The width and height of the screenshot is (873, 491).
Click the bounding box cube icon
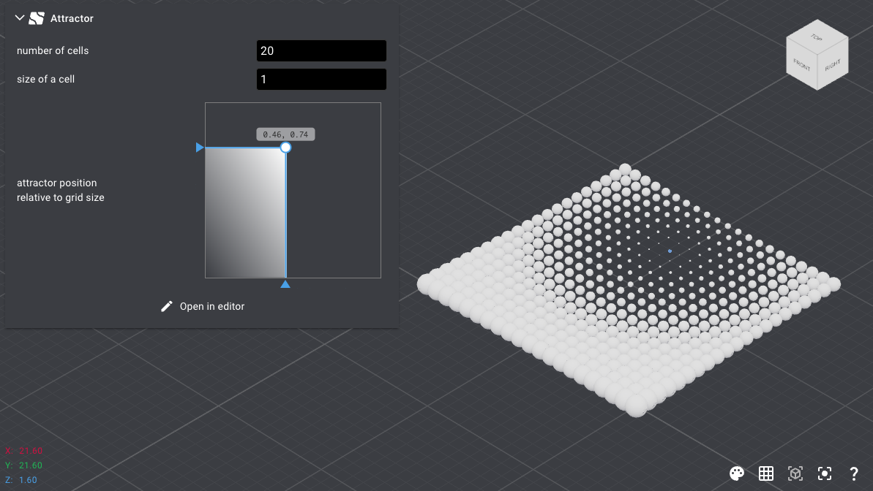795,473
